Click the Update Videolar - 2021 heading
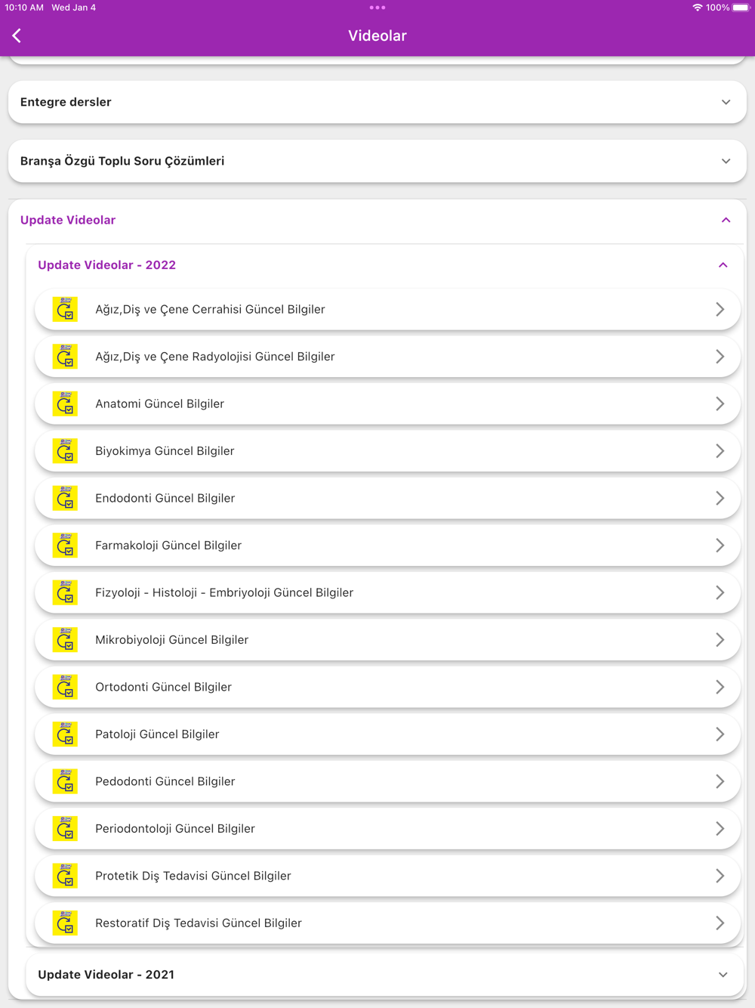Image resolution: width=755 pixels, height=1008 pixels. coord(106,975)
